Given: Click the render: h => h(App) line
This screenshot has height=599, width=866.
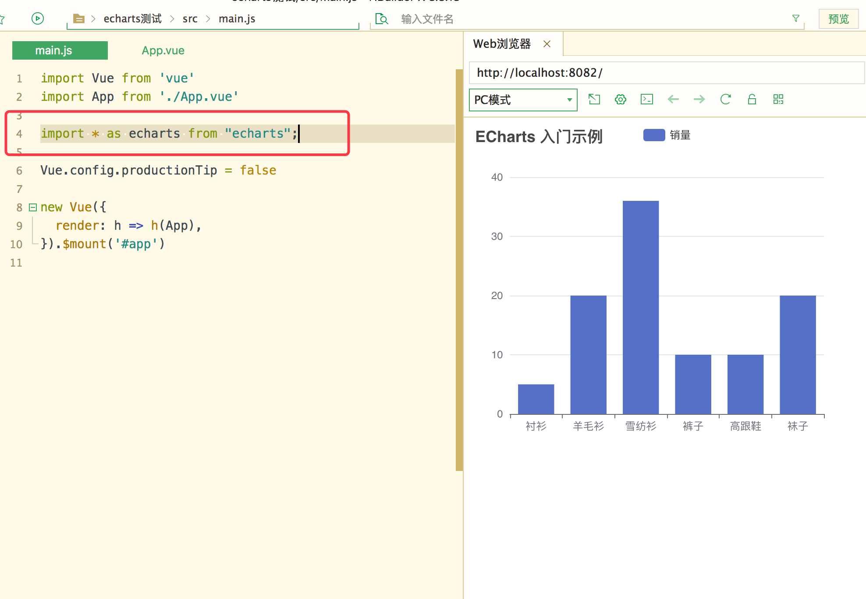Looking at the screenshot, I should (128, 225).
